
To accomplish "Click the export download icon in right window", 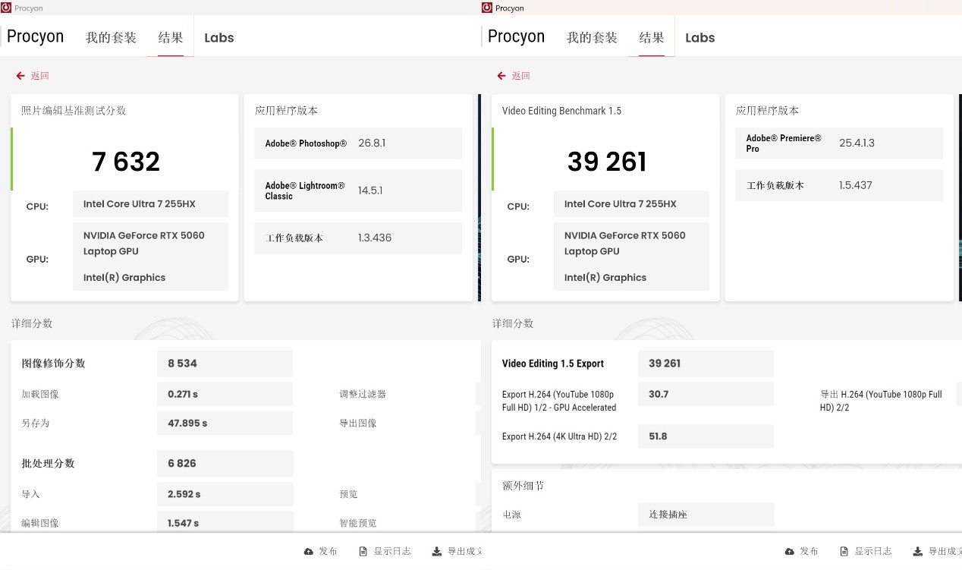I will tap(918, 551).
